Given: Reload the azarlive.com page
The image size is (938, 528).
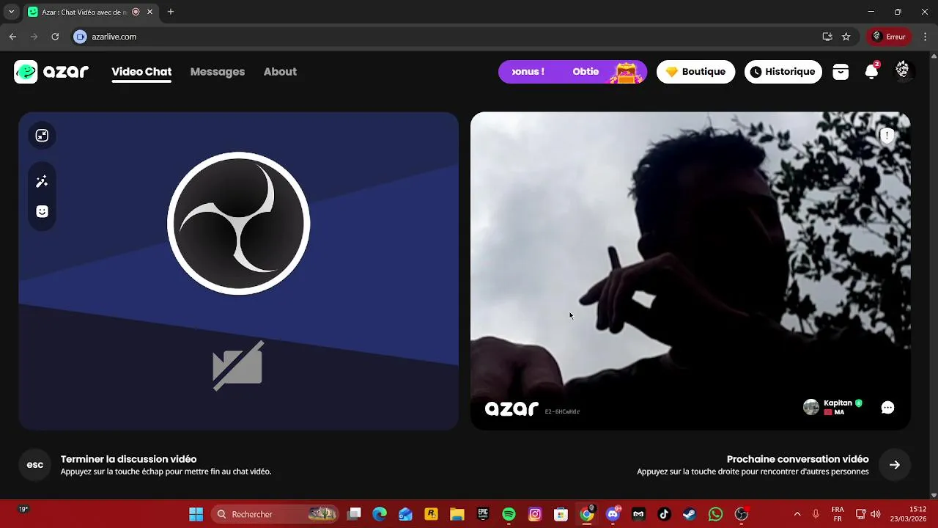Looking at the screenshot, I should 55,37.
